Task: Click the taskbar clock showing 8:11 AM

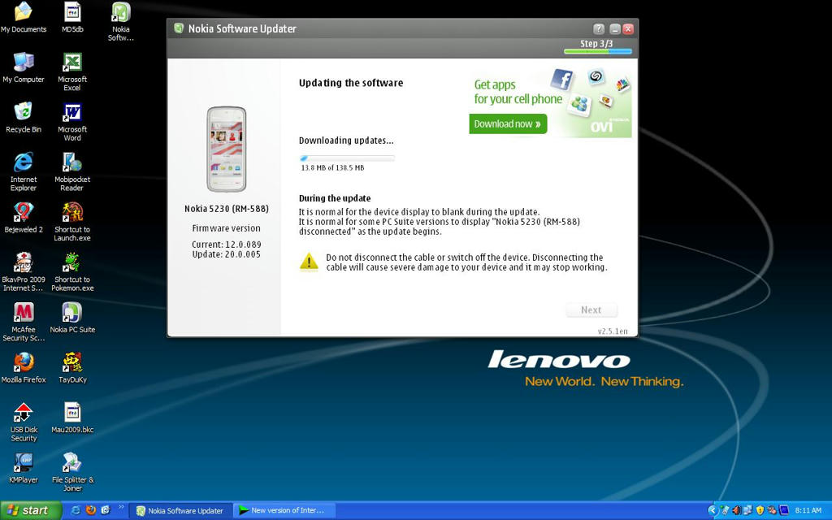Action: coord(808,510)
